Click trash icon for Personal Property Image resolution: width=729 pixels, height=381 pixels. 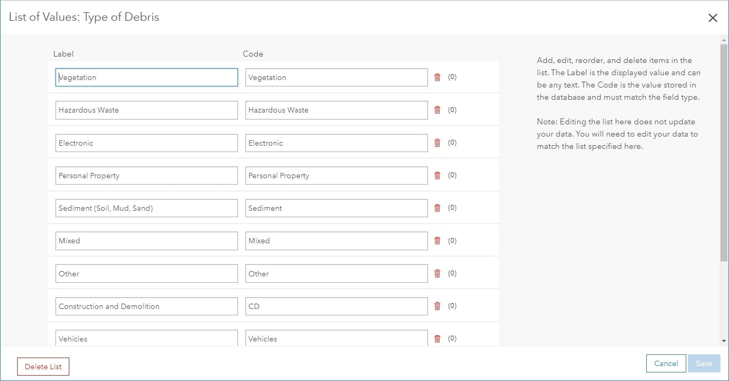point(437,176)
